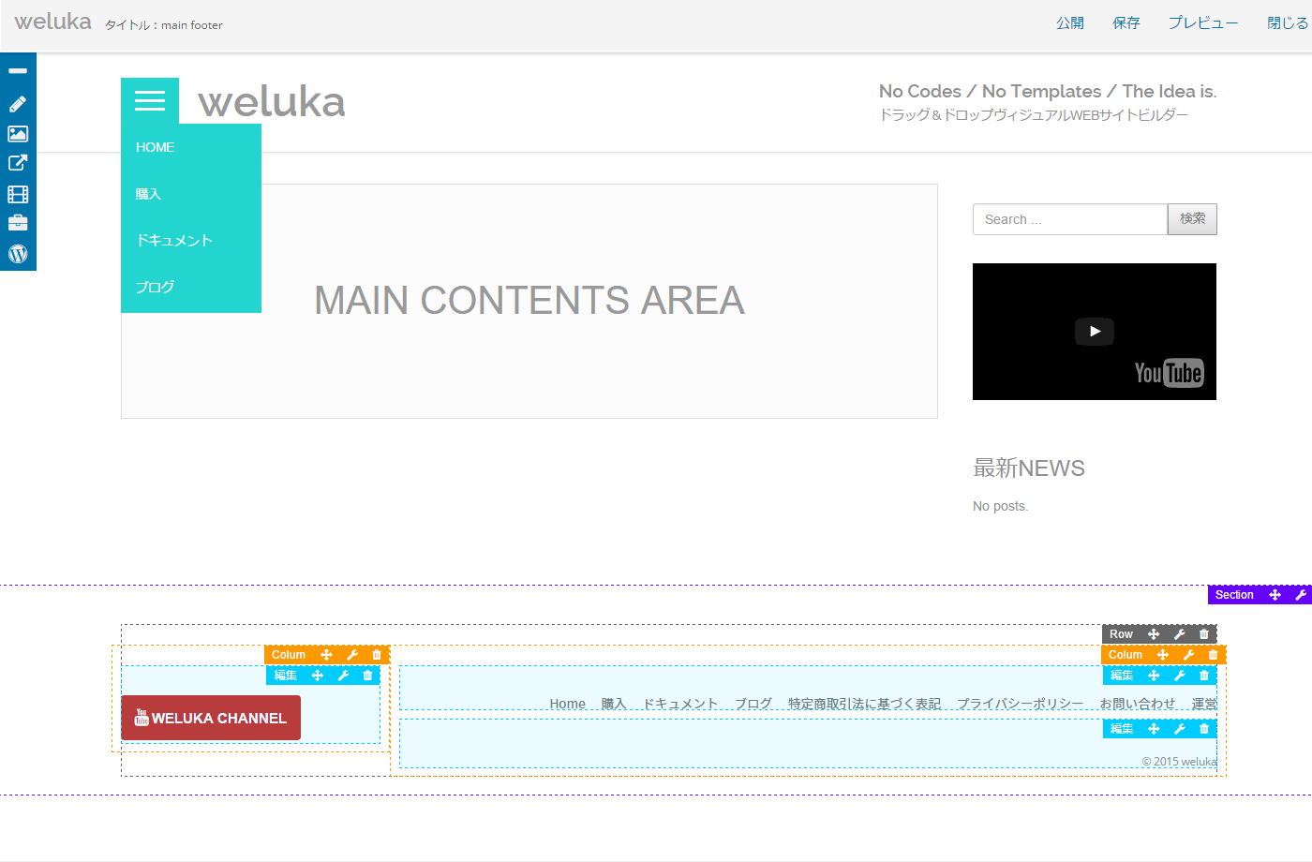Delete footer links widget via trash icon

pos(1204,676)
